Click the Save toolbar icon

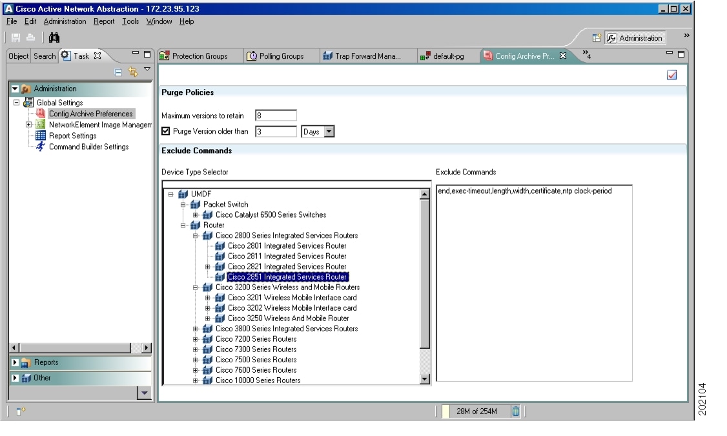pyautogui.click(x=15, y=37)
